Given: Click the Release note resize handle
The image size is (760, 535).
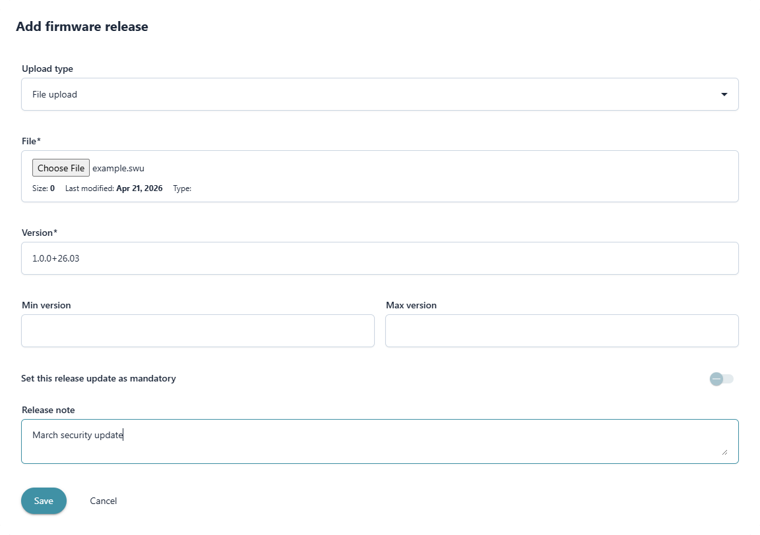Looking at the screenshot, I should tap(724, 452).
